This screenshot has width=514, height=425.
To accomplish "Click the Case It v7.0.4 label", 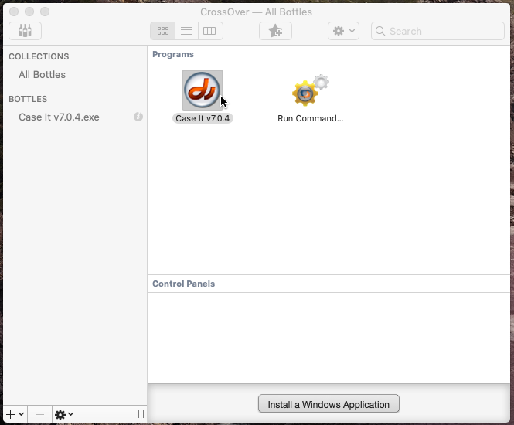I will (x=203, y=118).
